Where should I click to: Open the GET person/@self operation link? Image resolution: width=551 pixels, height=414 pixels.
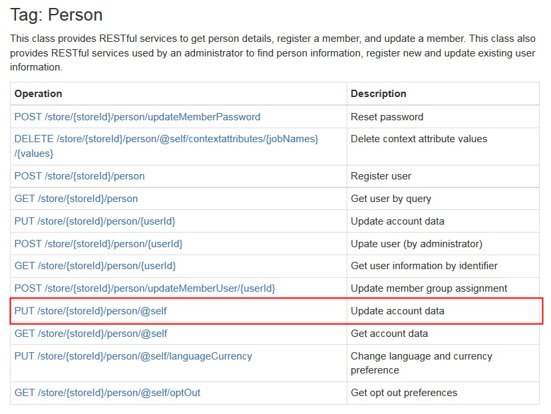point(91,334)
